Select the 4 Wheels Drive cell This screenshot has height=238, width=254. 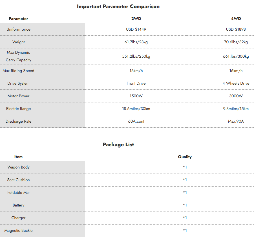click(x=236, y=83)
